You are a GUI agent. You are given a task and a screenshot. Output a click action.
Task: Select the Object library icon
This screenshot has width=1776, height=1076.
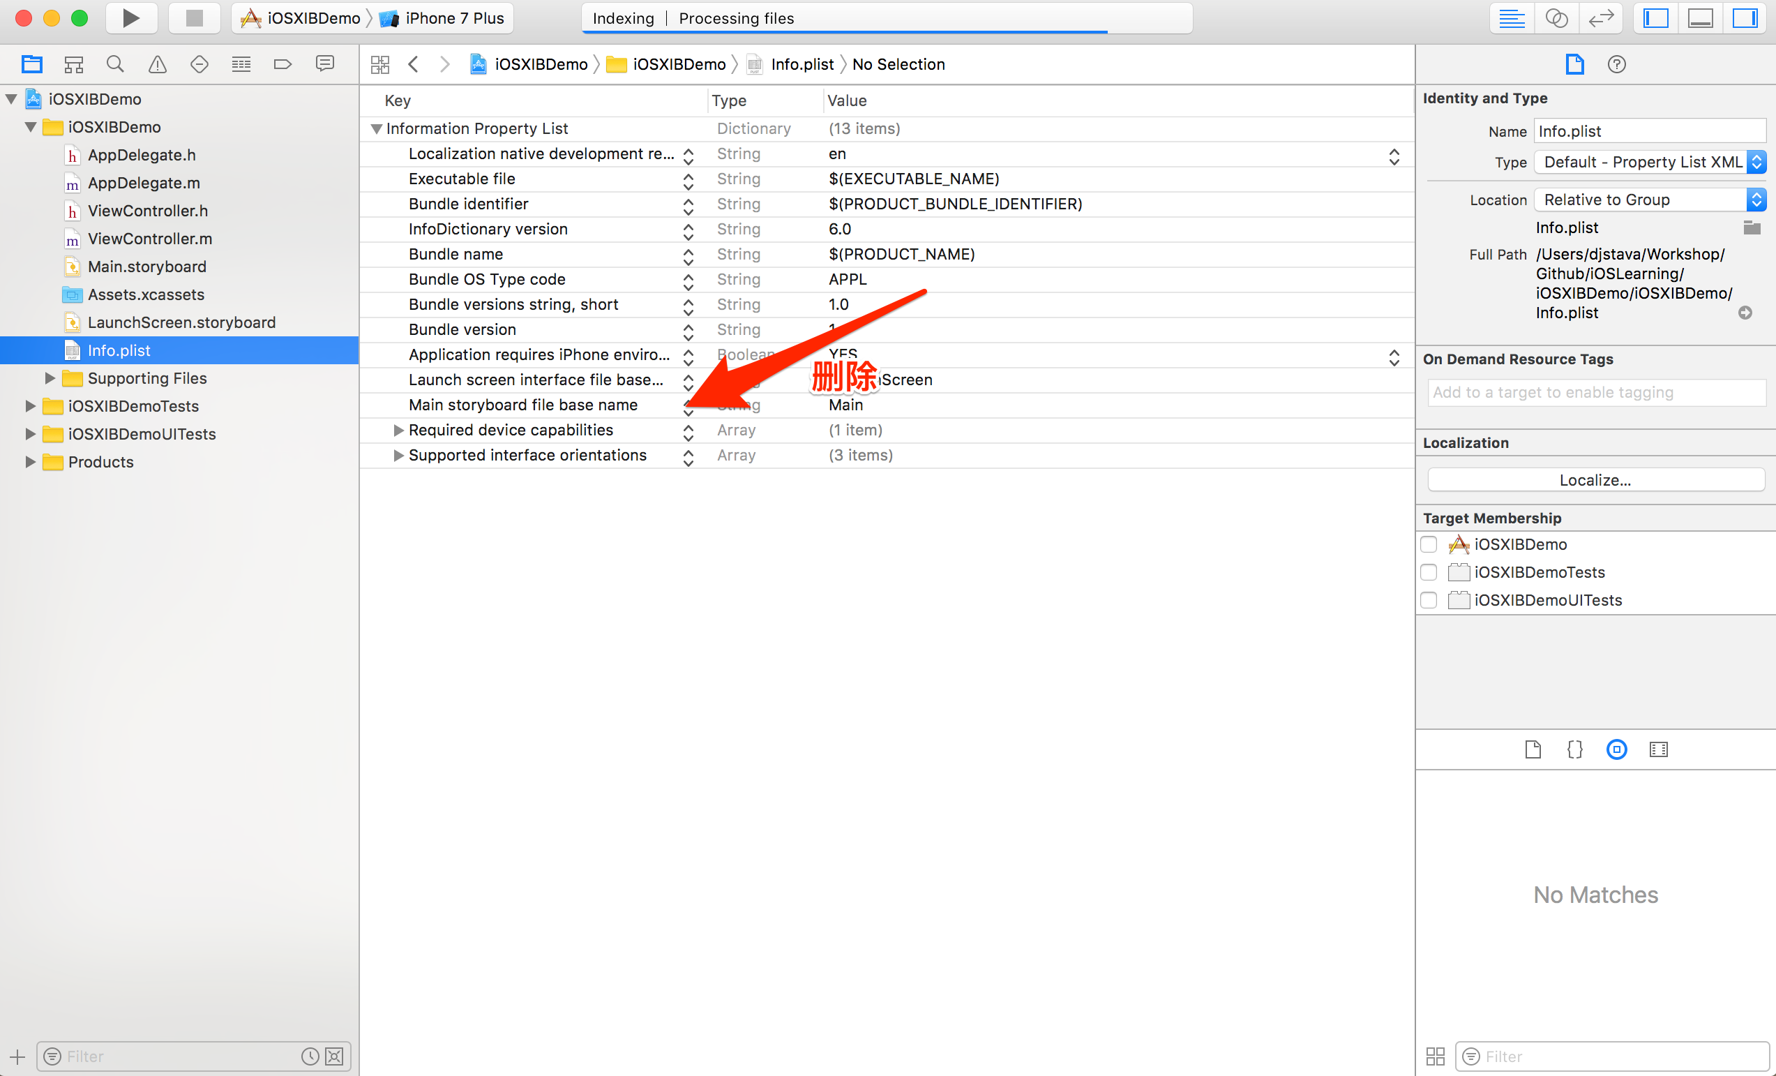(1616, 749)
